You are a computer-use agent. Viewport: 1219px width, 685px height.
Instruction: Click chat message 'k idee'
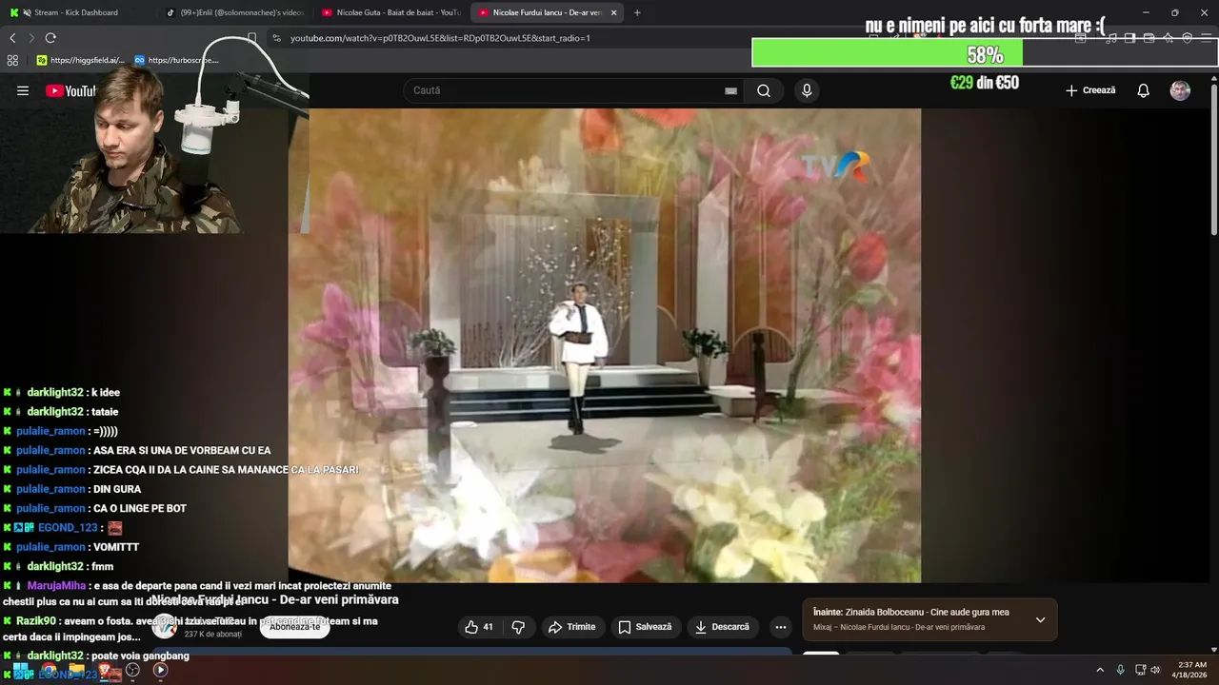click(x=106, y=393)
